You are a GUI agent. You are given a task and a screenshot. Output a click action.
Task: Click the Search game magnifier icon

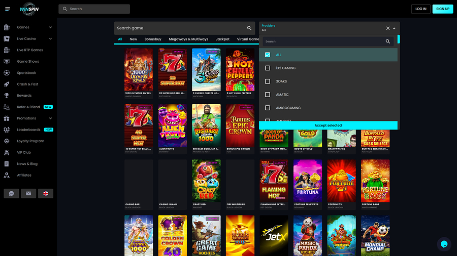click(x=249, y=28)
